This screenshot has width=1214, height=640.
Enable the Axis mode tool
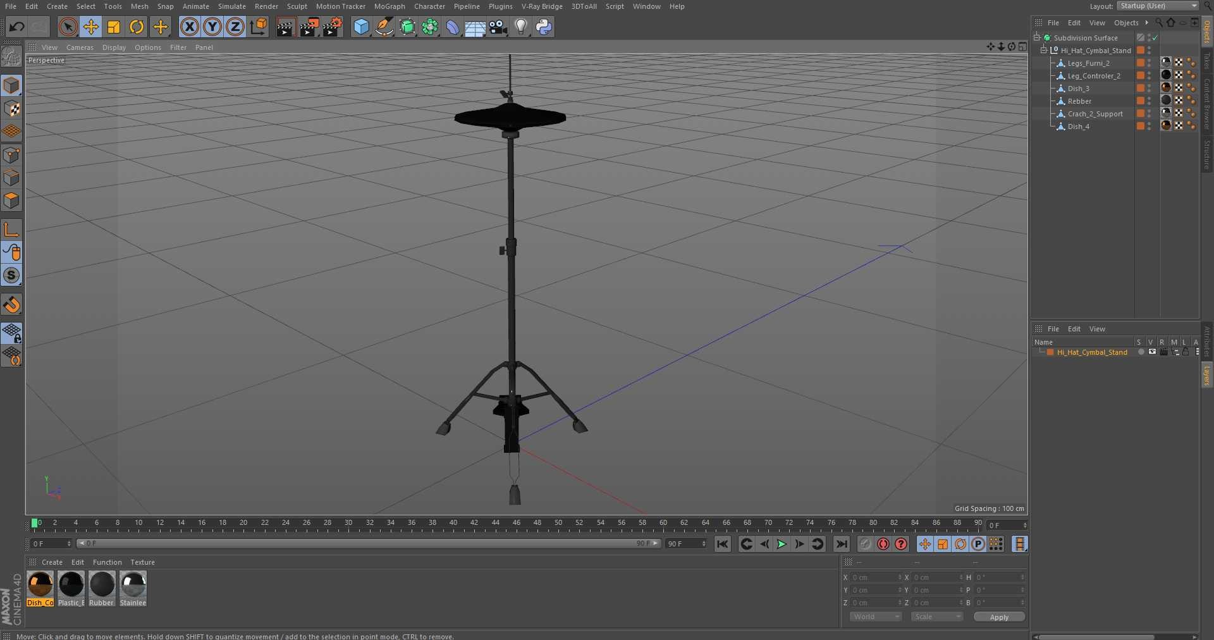click(11, 229)
